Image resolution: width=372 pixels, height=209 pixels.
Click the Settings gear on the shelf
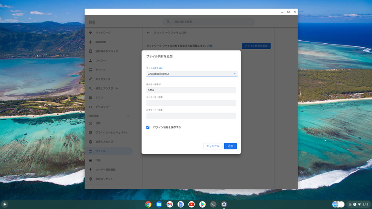click(224, 204)
